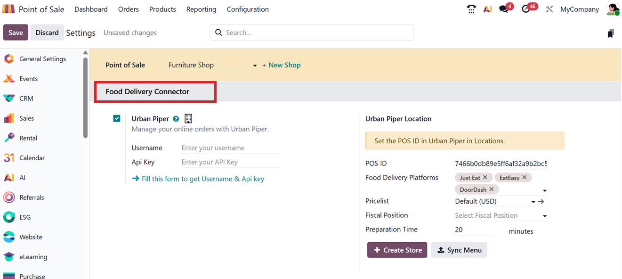Click the Urban Piper help question icon

pos(176,119)
